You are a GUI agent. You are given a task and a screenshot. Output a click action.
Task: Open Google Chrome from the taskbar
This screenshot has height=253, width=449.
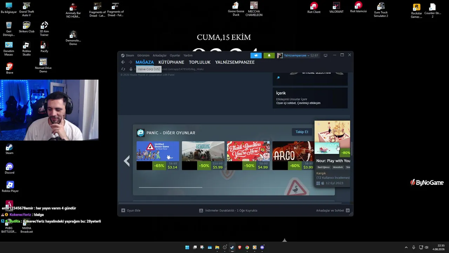pos(247,247)
